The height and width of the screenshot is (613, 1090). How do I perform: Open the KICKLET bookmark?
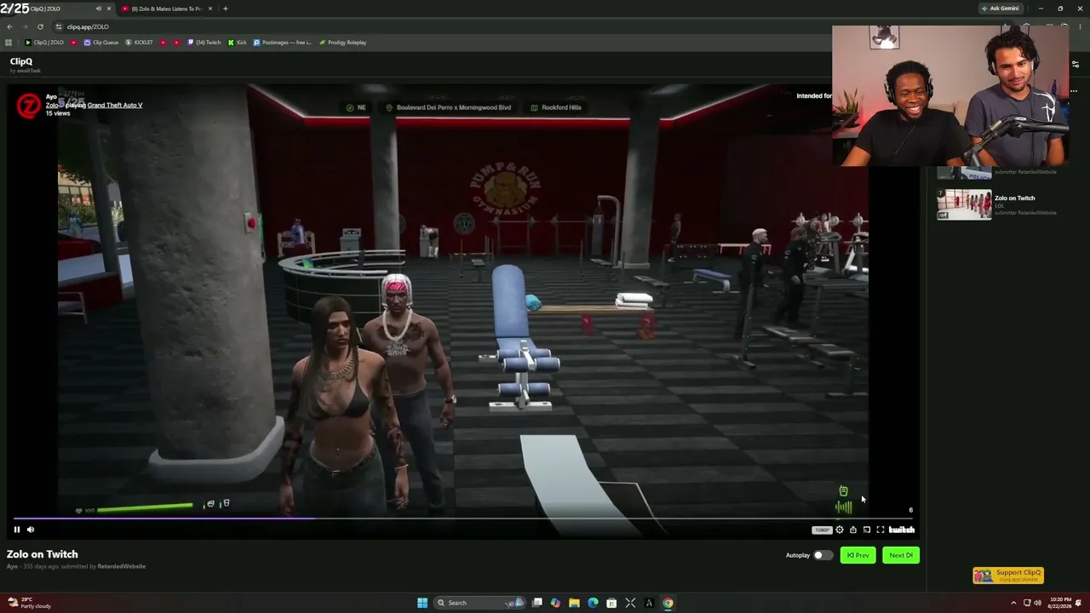pos(139,43)
